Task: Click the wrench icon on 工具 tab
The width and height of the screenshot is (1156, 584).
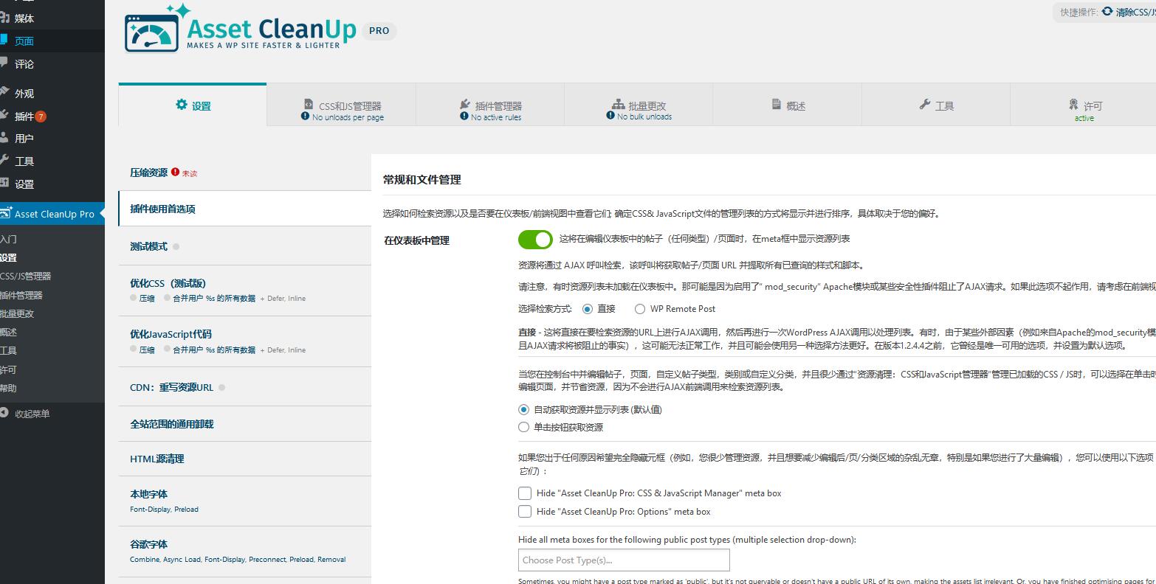Action: click(924, 105)
